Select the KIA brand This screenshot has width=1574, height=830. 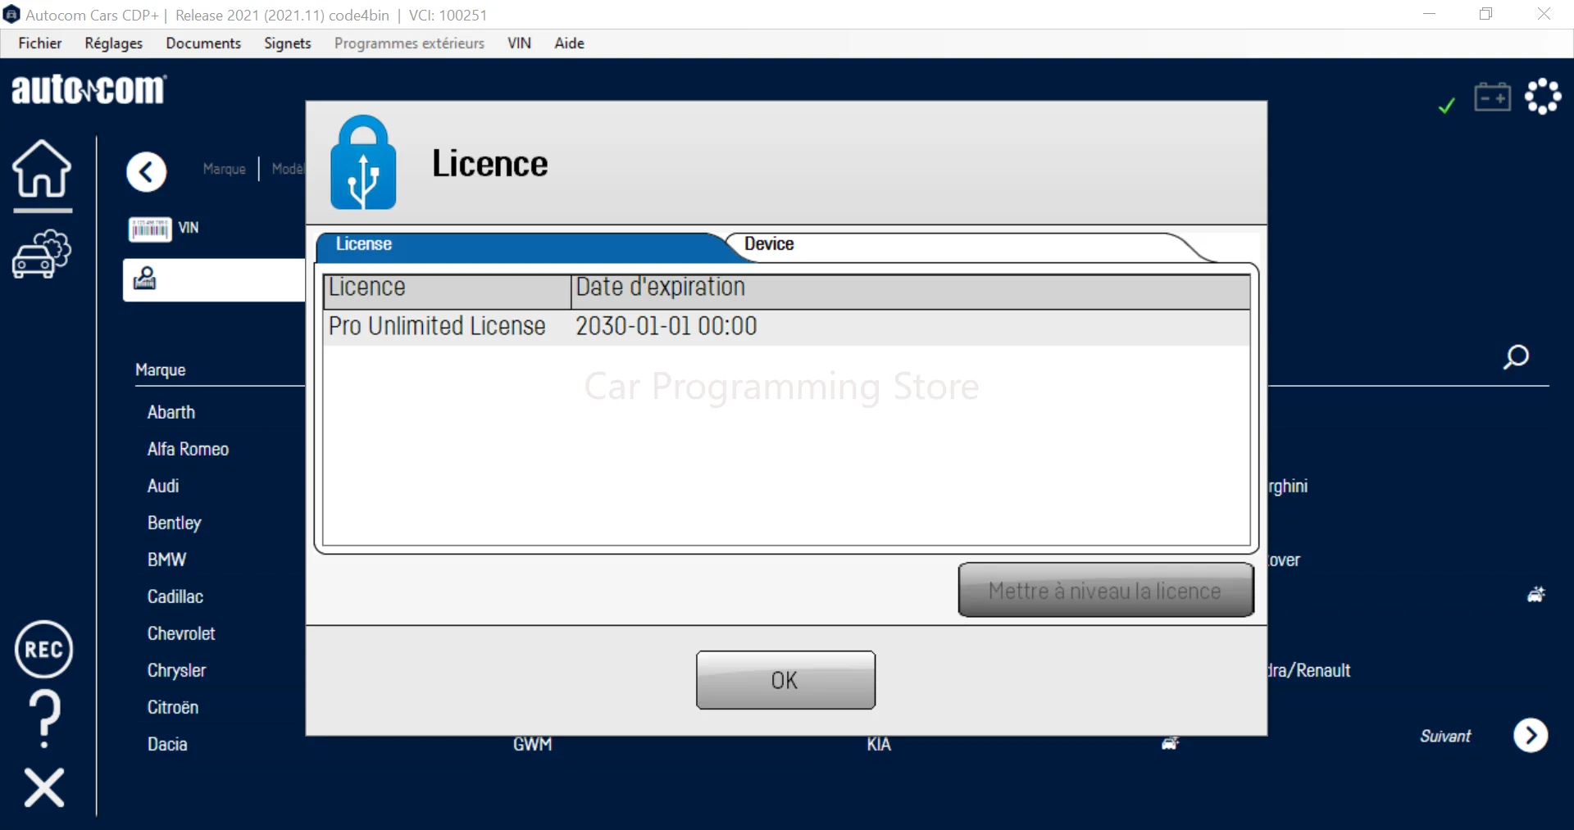879,744
